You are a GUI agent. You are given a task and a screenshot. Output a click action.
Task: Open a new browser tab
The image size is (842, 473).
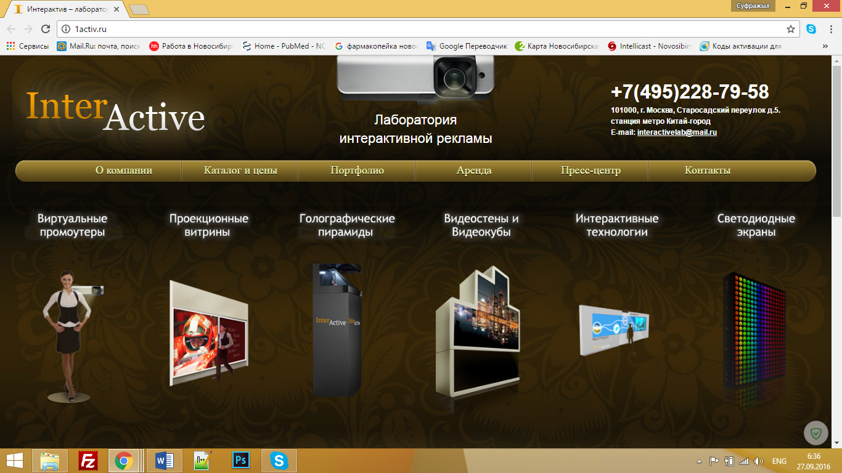[x=139, y=9]
